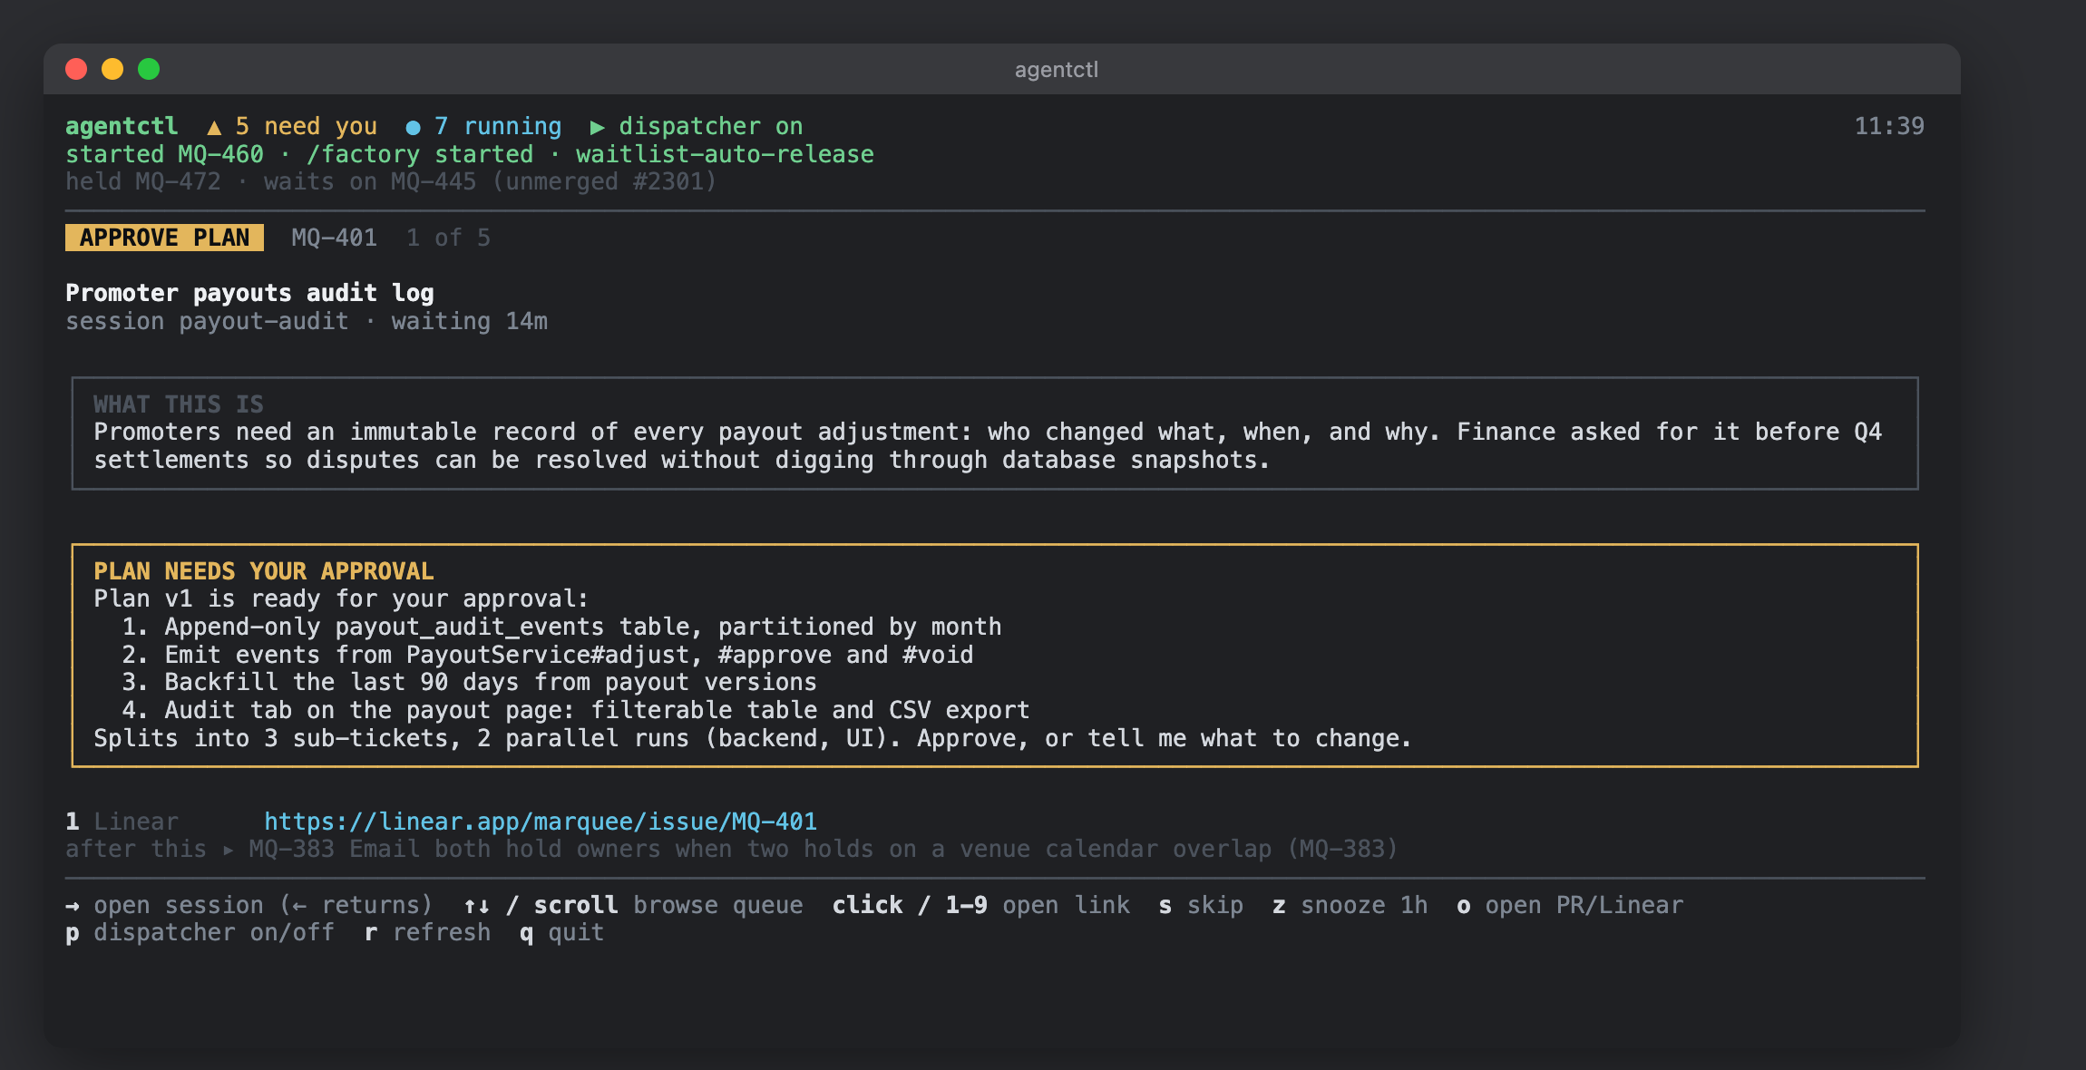Click the '1 Linear' link label
The height and width of the screenshot is (1070, 2086).
click(122, 822)
